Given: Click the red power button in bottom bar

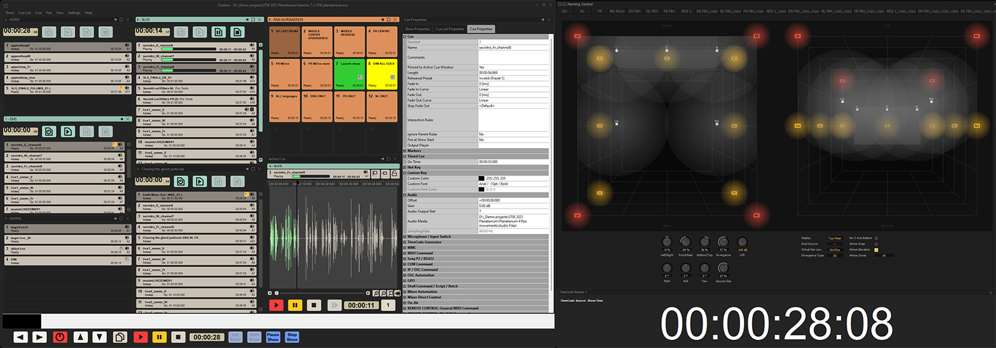Looking at the screenshot, I should (x=60, y=337).
